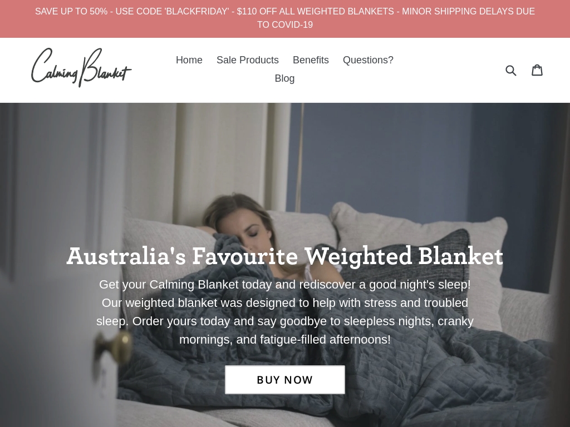Click the Calming Blanket script logo
The height and width of the screenshot is (427, 570).
click(81, 67)
